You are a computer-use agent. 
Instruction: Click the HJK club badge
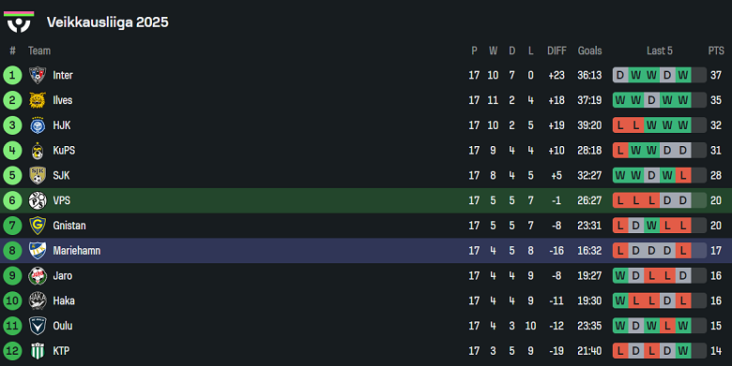coord(38,125)
